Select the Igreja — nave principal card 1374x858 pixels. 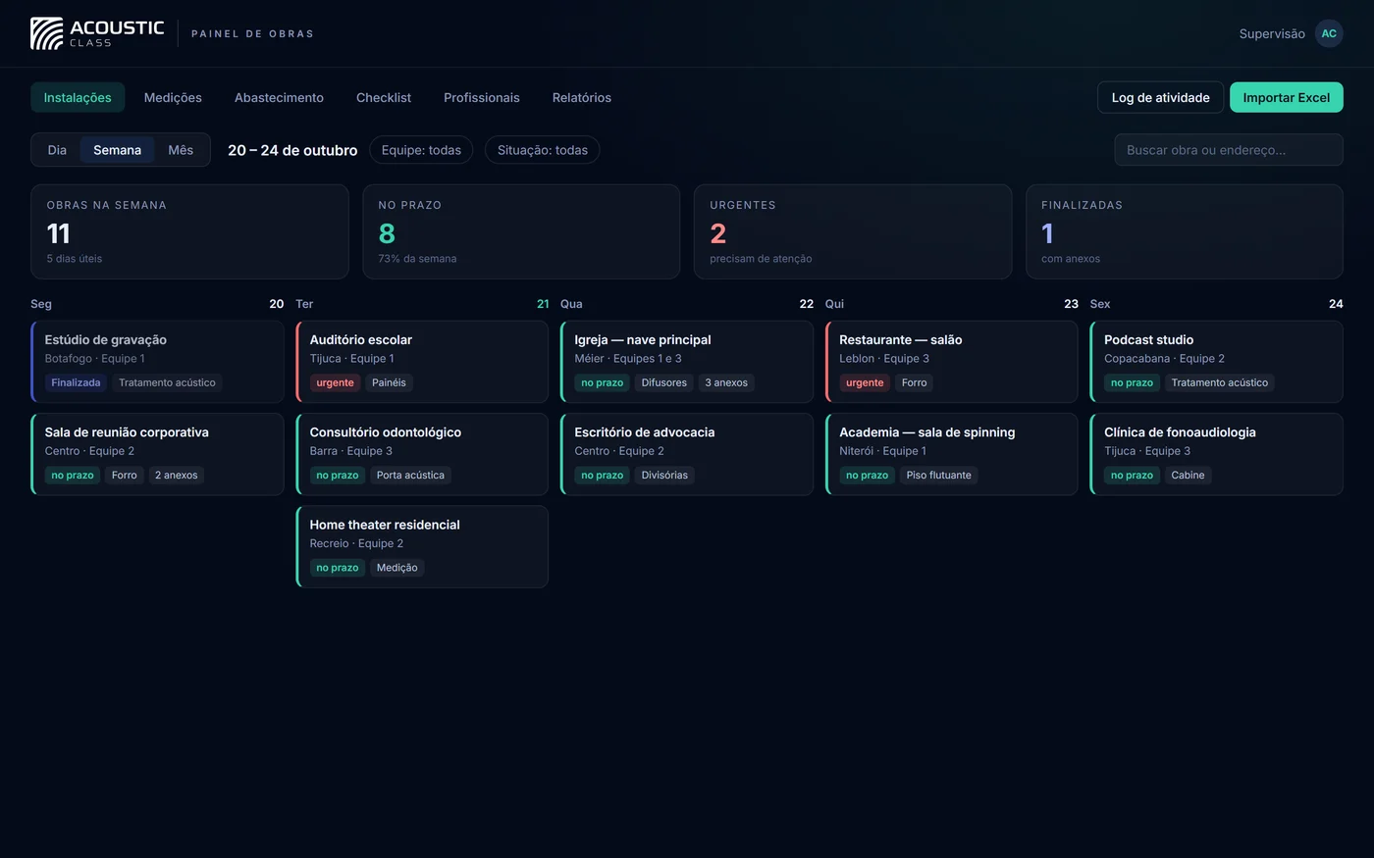click(687, 362)
